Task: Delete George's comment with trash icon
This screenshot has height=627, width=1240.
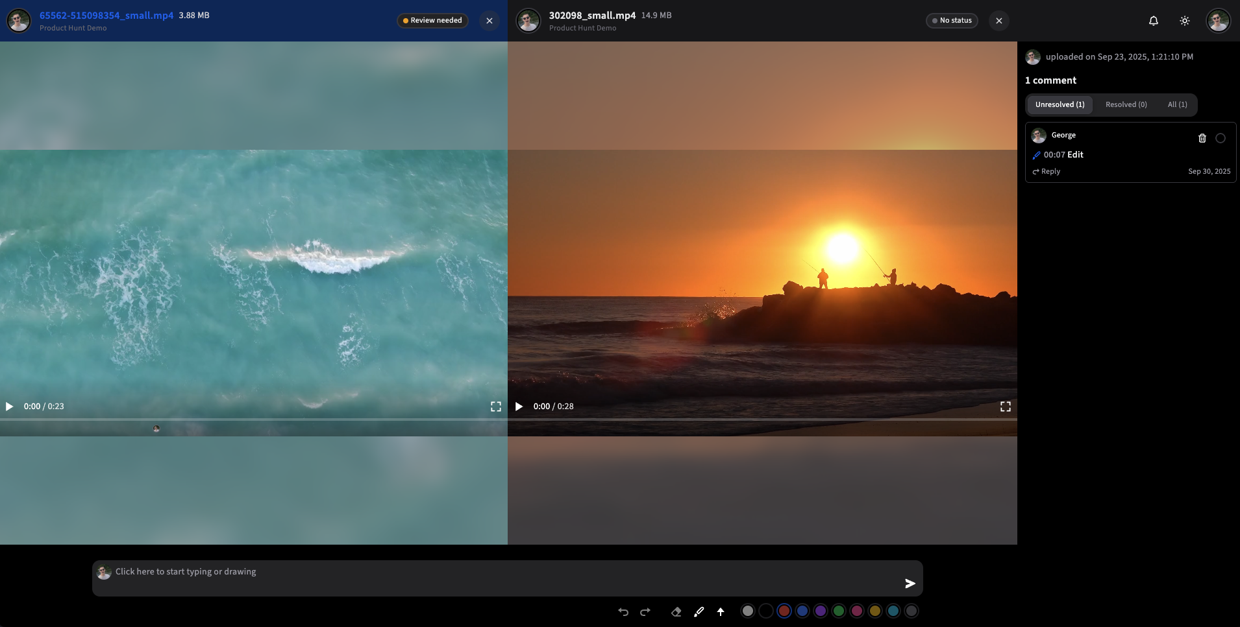Action: click(1202, 138)
